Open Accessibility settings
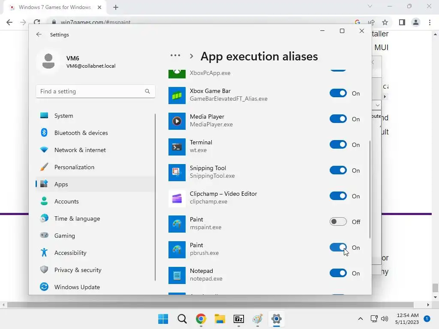 [95, 253]
